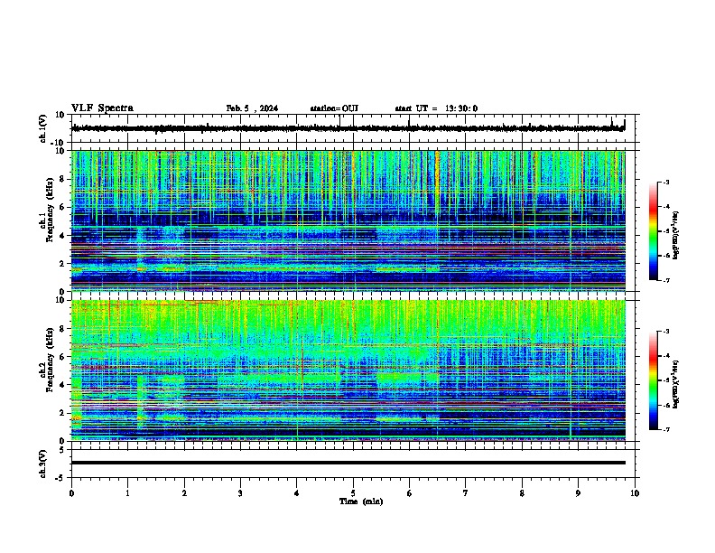Click the 'station=OUI' header label
This screenshot has height=553, width=715.
334,108
